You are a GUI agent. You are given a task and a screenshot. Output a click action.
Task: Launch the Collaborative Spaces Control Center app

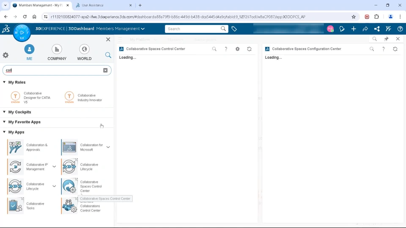(x=69, y=186)
